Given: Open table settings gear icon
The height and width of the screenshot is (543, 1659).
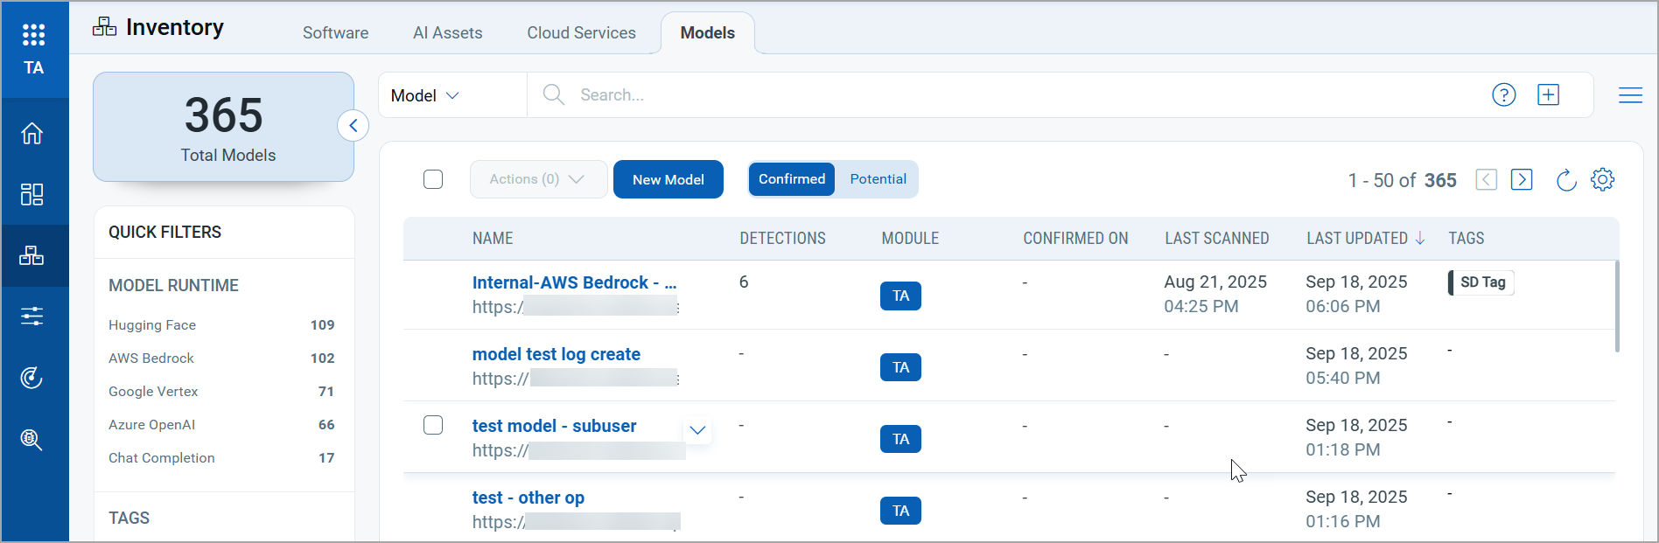Looking at the screenshot, I should pyautogui.click(x=1602, y=179).
